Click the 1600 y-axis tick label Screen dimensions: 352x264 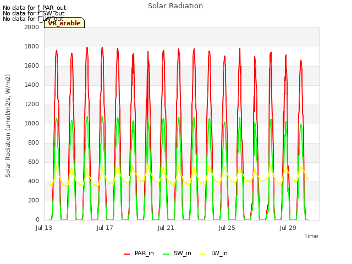(x=32, y=66)
